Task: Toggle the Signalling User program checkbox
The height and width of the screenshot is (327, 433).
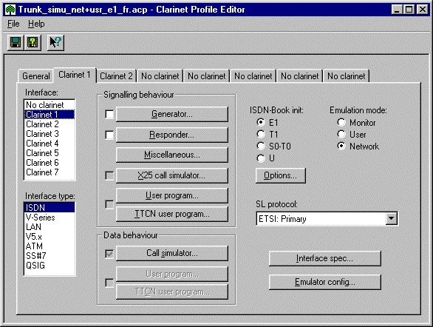Action: pyautogui.click(x=109, y=204)
